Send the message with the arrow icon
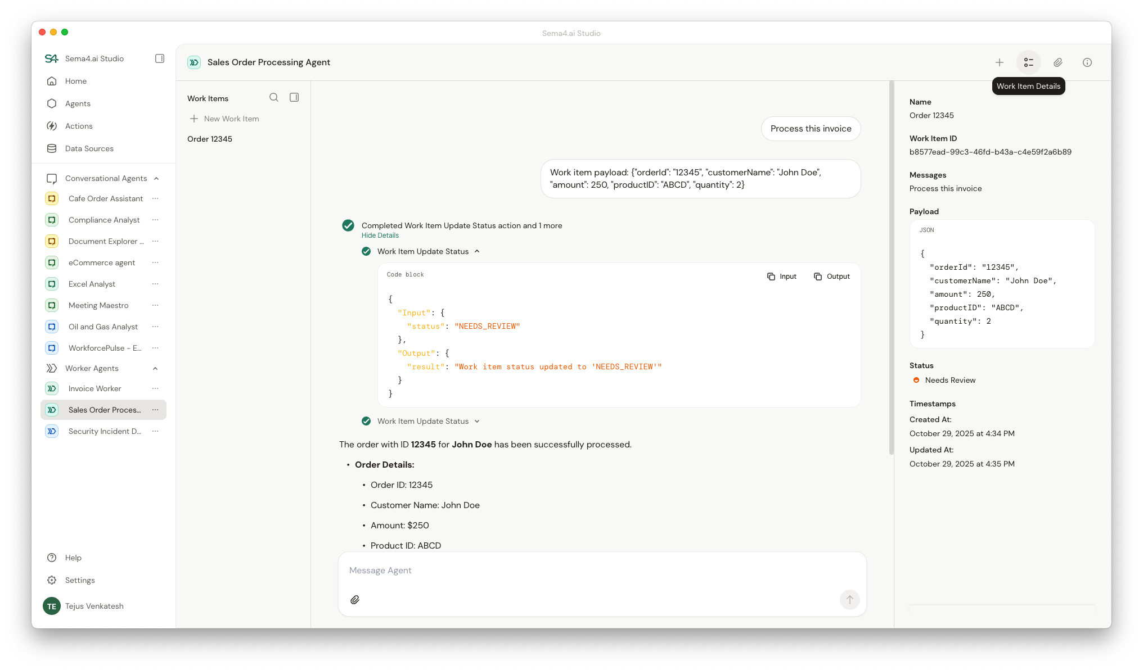The height and width of the screenshot is (670, 1143). pyautogui.click(x=849, y=600)
